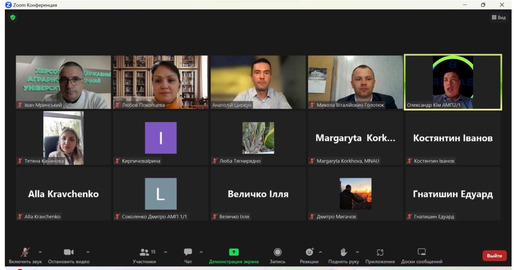The width and height of the screenshot is (514, 270).
Task: Open the Вид view layout menu
Action: pos(499,17)
